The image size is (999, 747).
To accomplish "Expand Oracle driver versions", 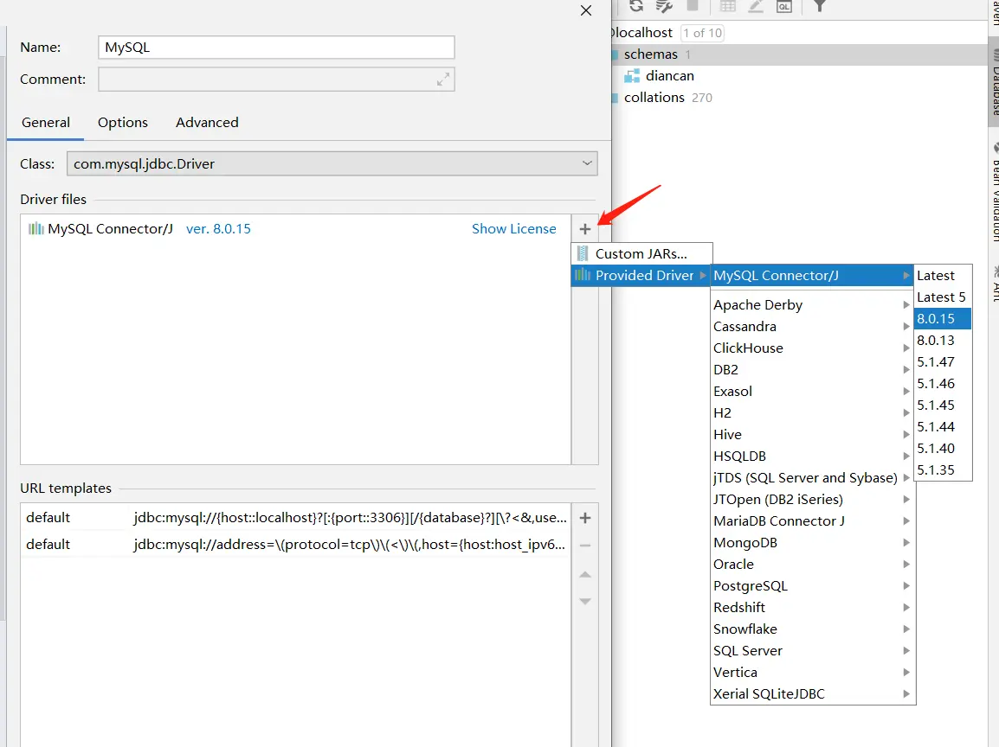I will click(906, 565).
